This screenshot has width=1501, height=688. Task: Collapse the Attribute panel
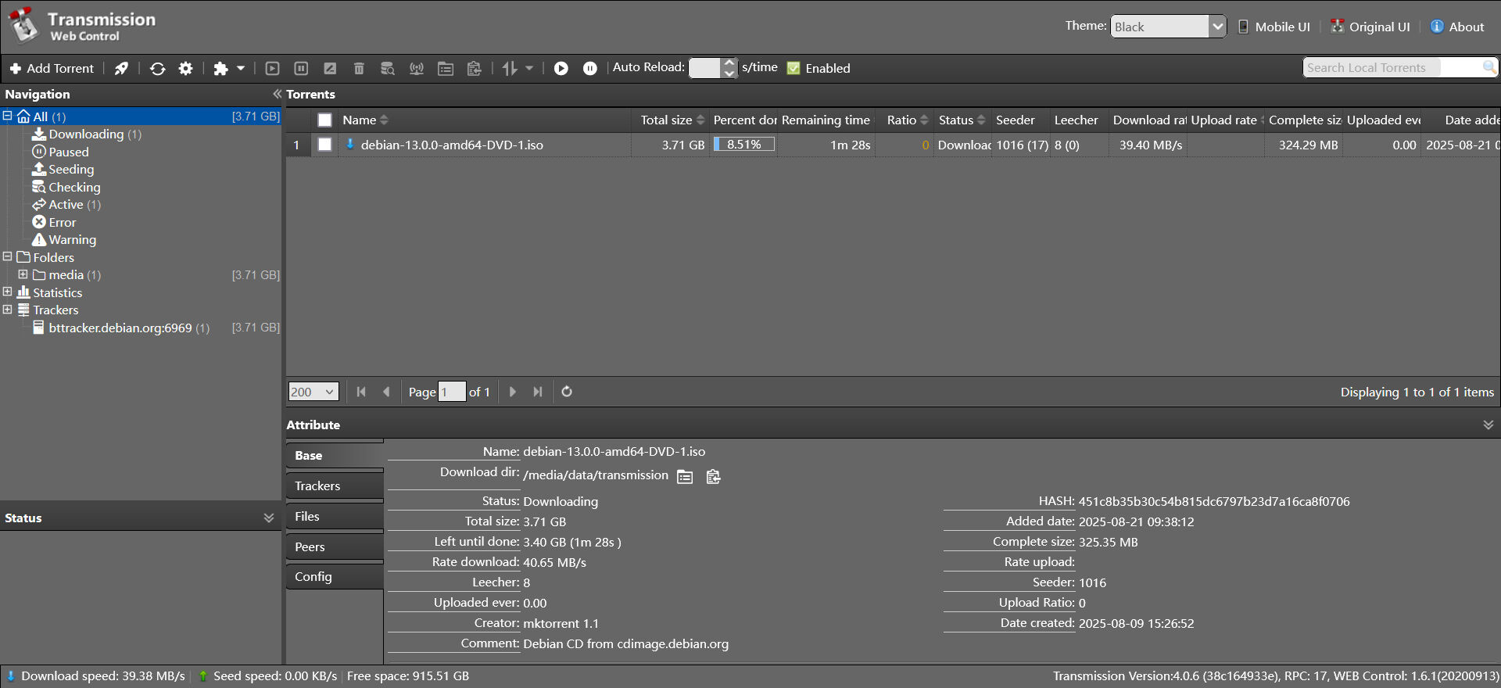(x=1488, y=425)
